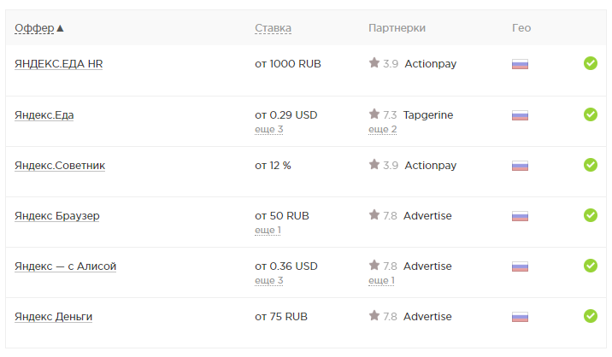Click green checkmark for ЯНДЕКС.ЕДА HR
This screenshot has width=612, height=357.
click(x=590, y=63)
